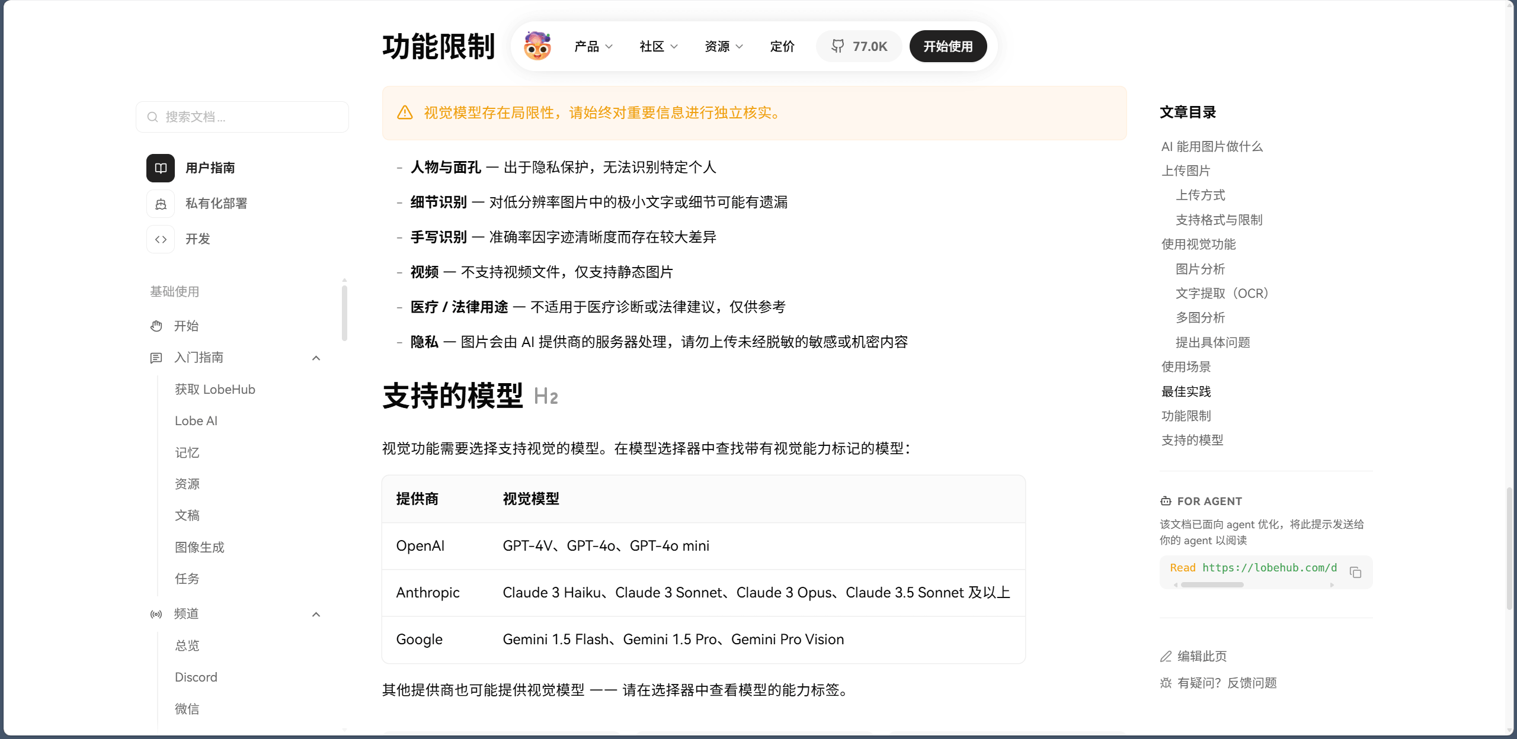The width and height of the screenshot is (1517, 739).
Task: Click the Read https://lobehub.com/d code text
Action: [x=1253, y=568]
